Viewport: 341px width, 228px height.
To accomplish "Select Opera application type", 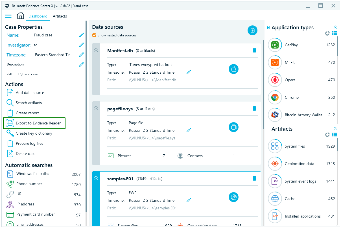I will pos(301,80).
